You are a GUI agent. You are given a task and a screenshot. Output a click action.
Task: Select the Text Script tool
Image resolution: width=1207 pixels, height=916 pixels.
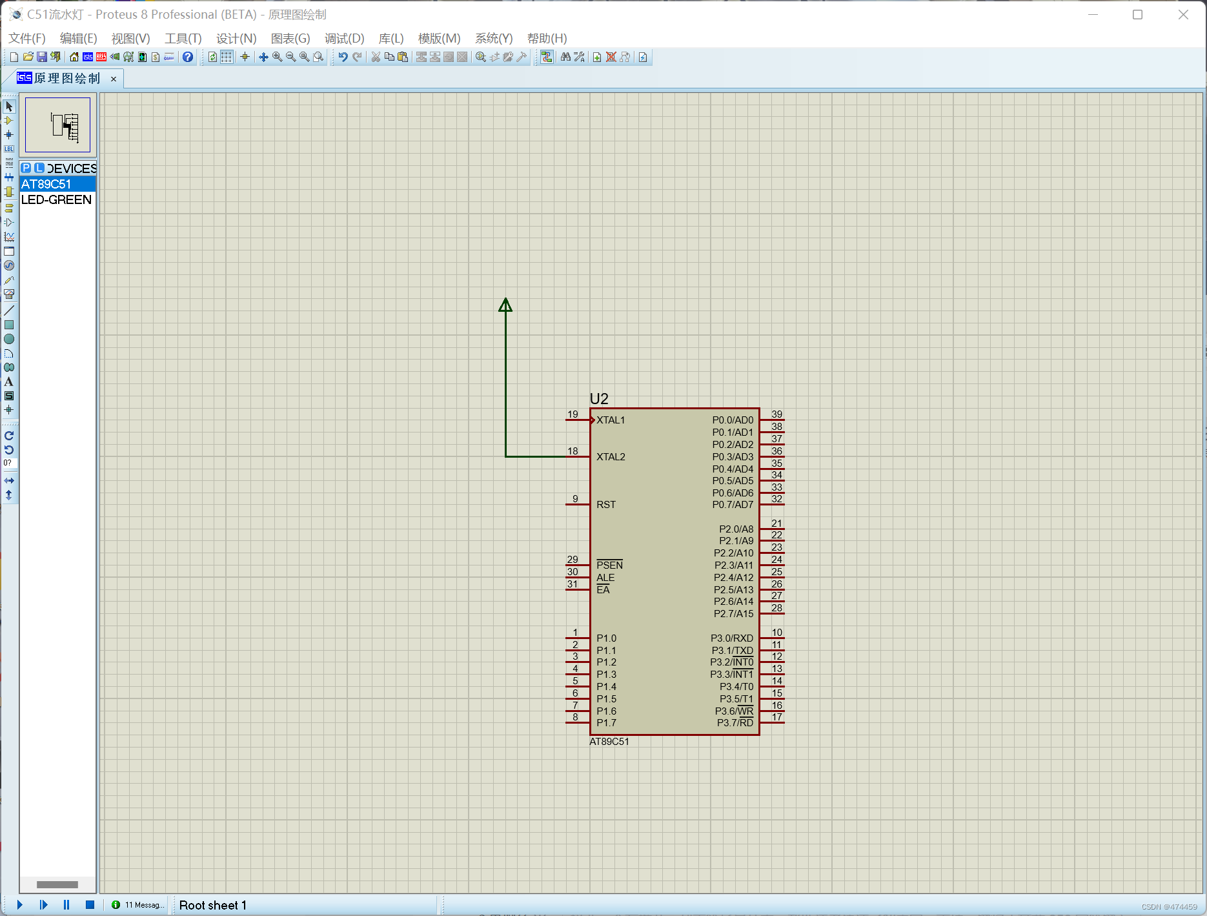(x=9, y=163)
